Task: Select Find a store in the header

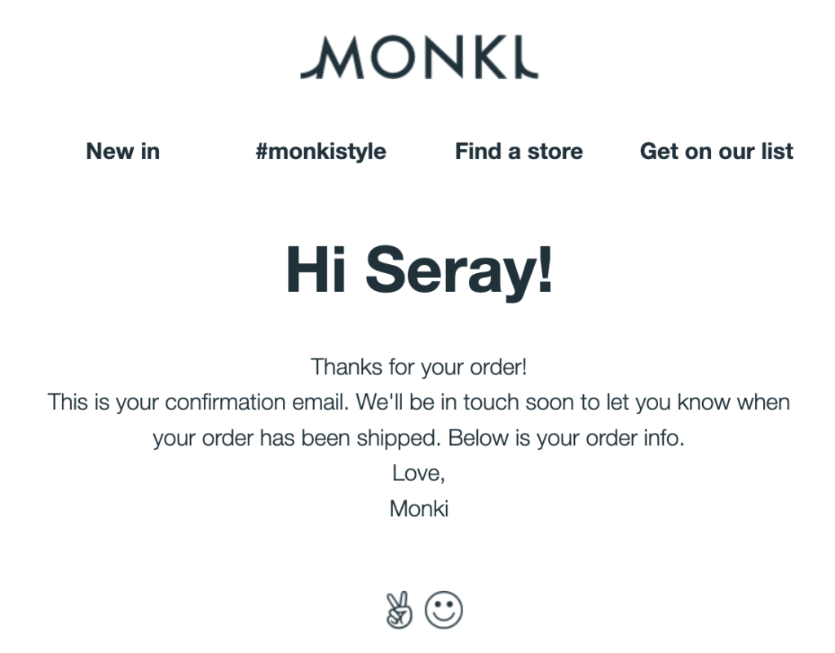Action: click(519, 151)
